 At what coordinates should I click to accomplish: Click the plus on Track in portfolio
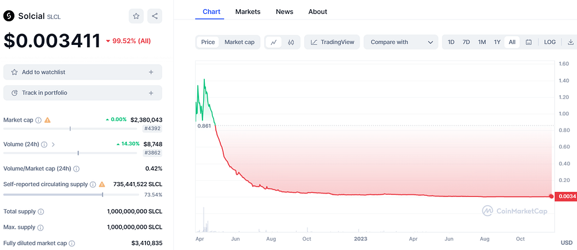151,93
